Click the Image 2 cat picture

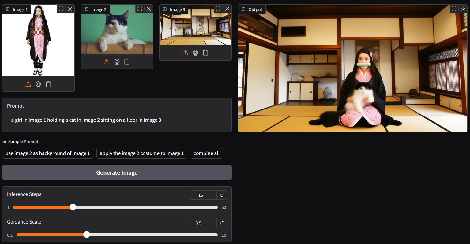tap(117, 29)
